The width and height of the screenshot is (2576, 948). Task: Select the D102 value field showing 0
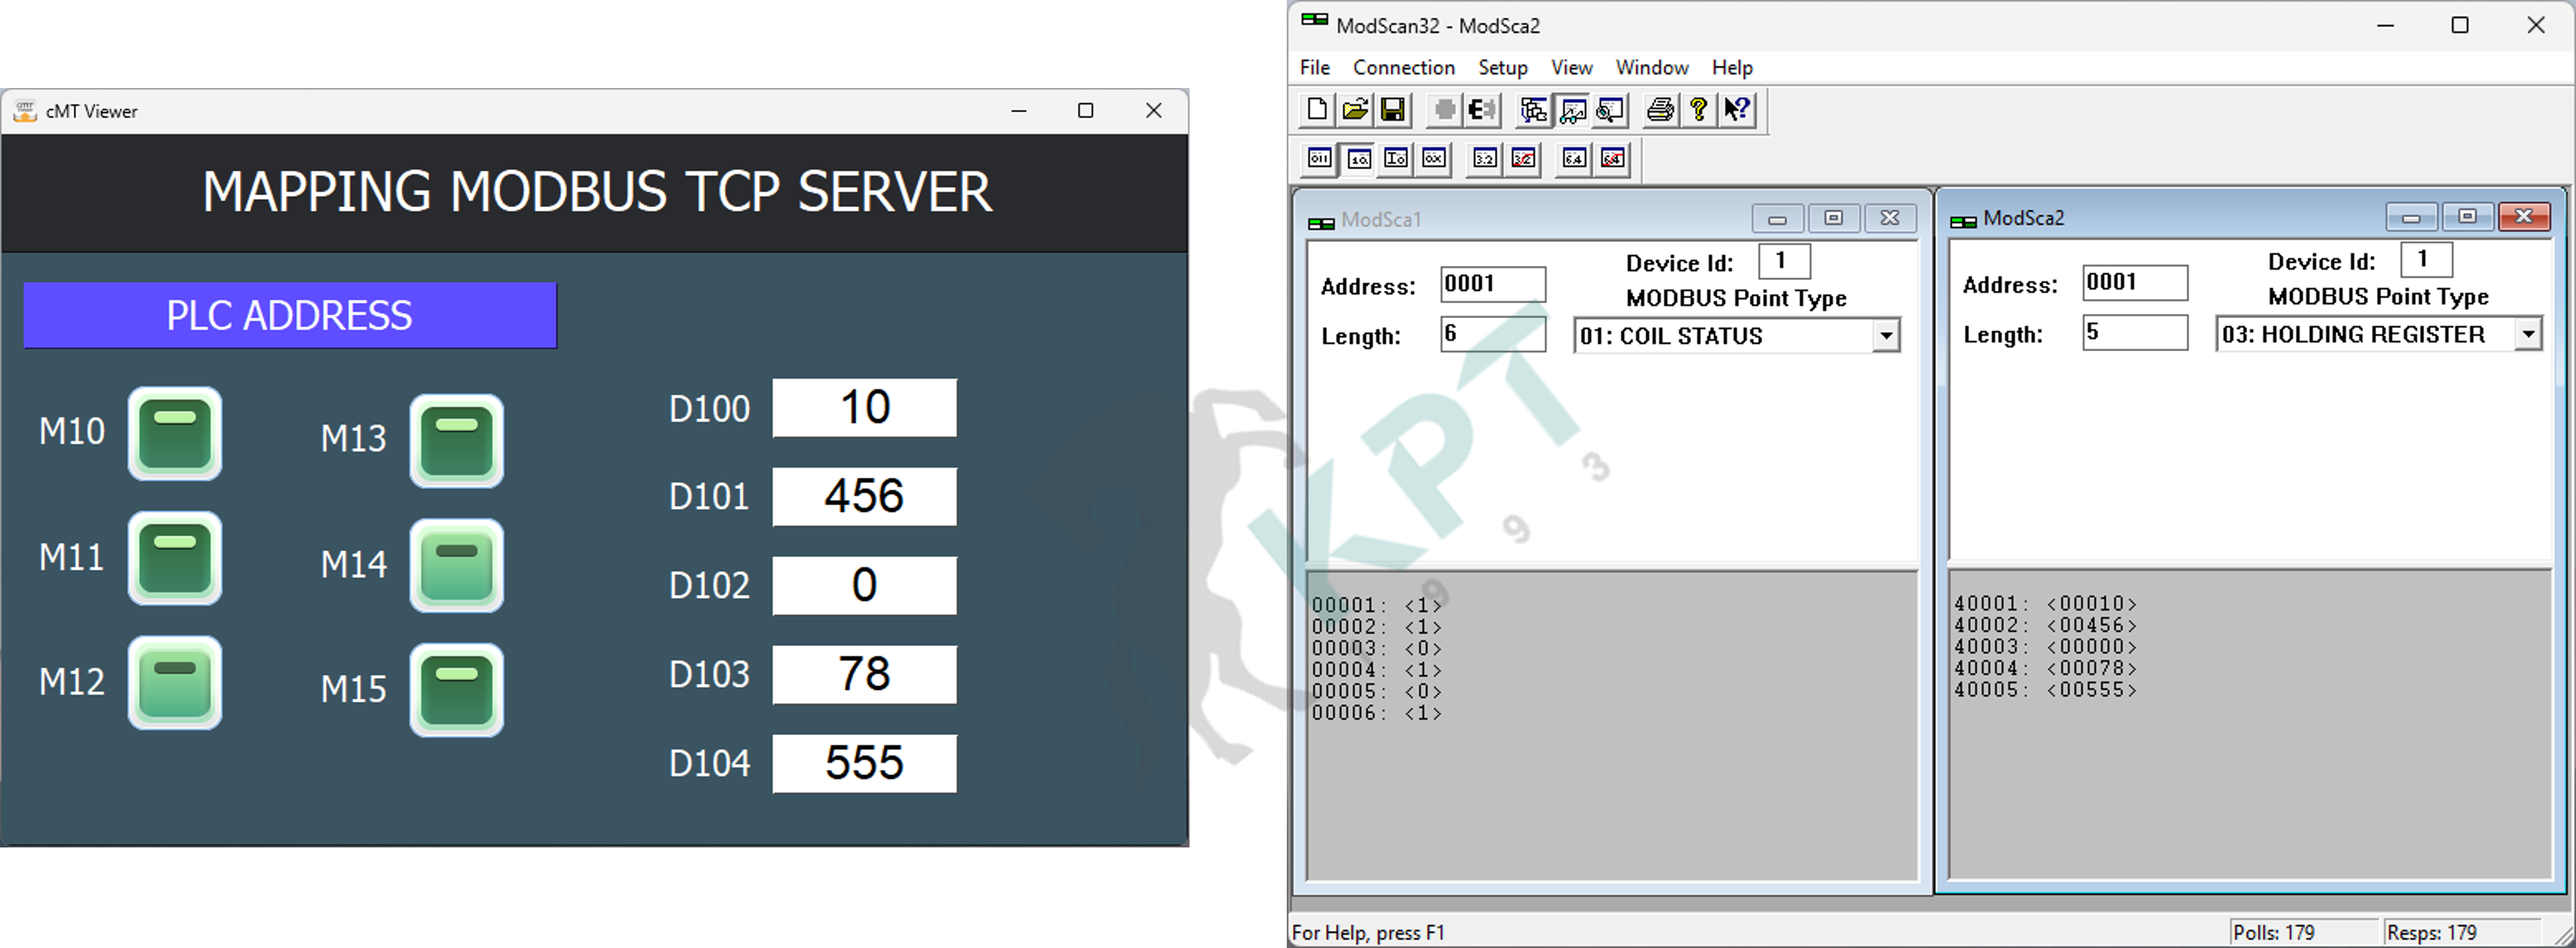[865, 585]
